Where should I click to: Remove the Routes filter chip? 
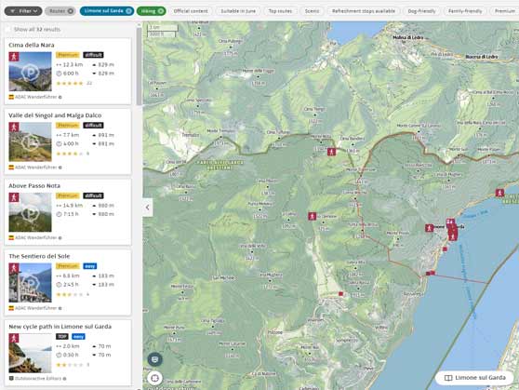coord(70,11)
